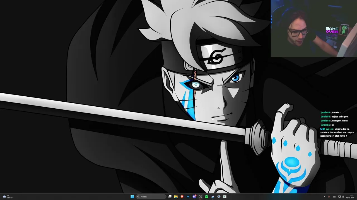Screen dimensions: 357x200
Task: Launch Brave browser from the taskbar
Action: [x=182, y=197]
